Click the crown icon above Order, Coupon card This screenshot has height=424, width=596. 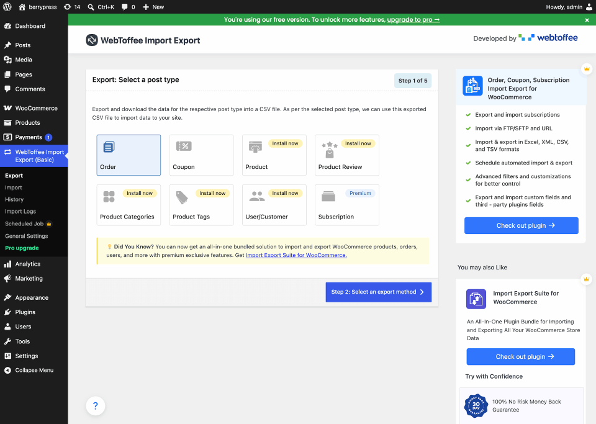tap(587, 69)
